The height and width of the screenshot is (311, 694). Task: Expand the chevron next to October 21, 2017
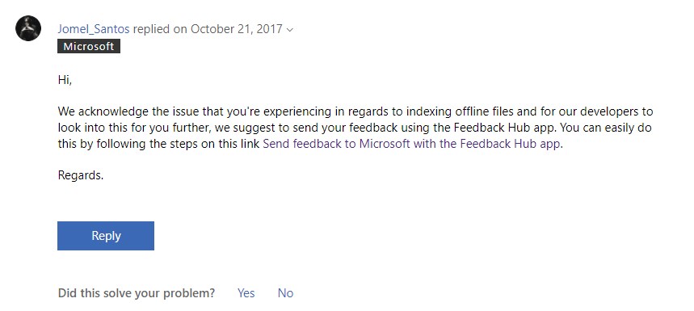click(x=289, y=30)
